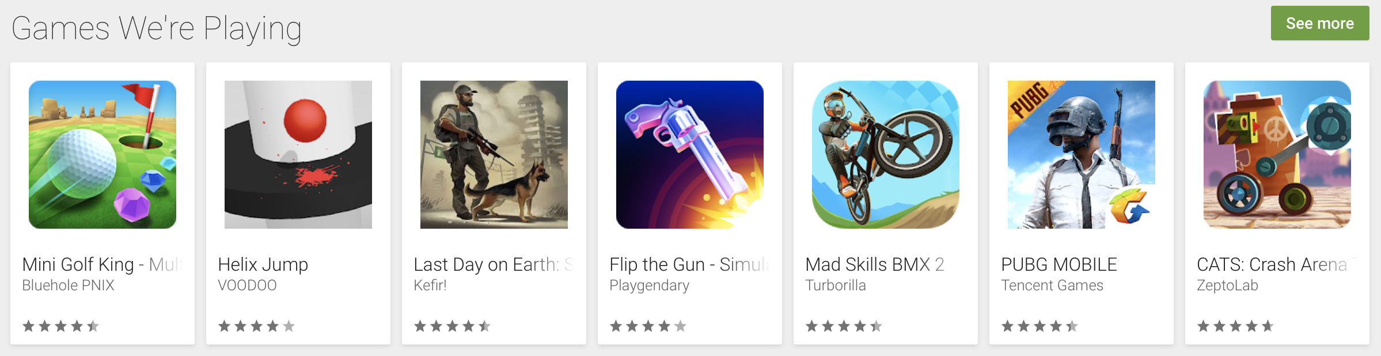Image resolution: width=1381 pixels, height=356 pixels.
Task: Select the PUBG MOBILE game icon
Action: click(x=1082, y=154)
